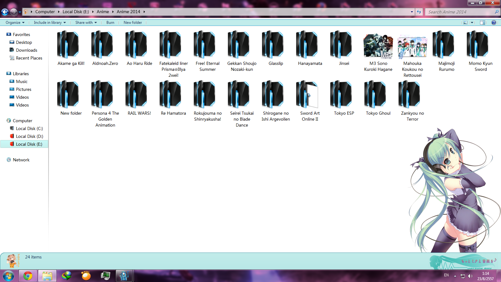This screenshot has width=501, height=282.
Task: Open the more view options arrow
Action: [472, 23]
